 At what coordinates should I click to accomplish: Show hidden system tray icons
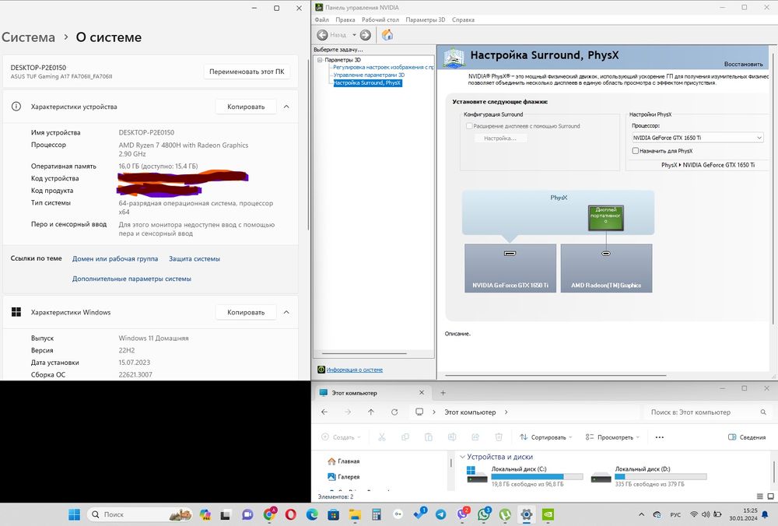point(641,514)
